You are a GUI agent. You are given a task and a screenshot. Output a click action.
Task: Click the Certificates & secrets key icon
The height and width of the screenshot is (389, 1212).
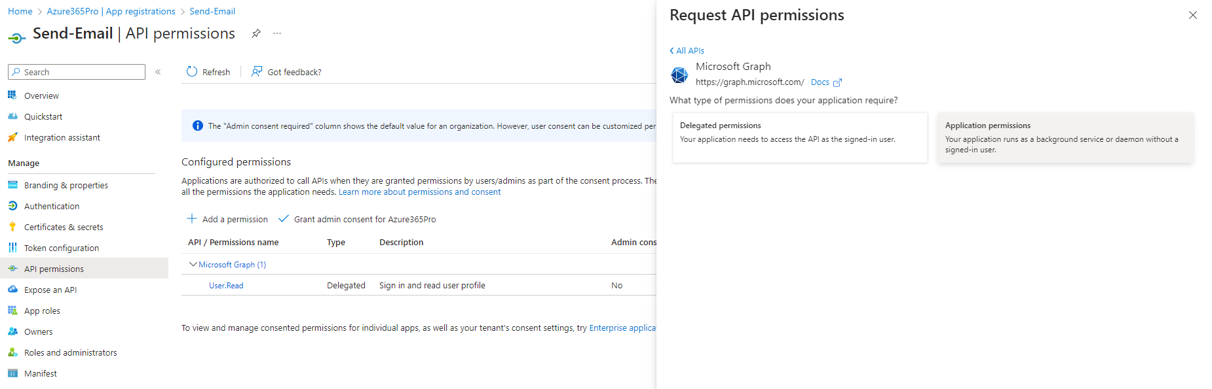(x=12, y=227)
